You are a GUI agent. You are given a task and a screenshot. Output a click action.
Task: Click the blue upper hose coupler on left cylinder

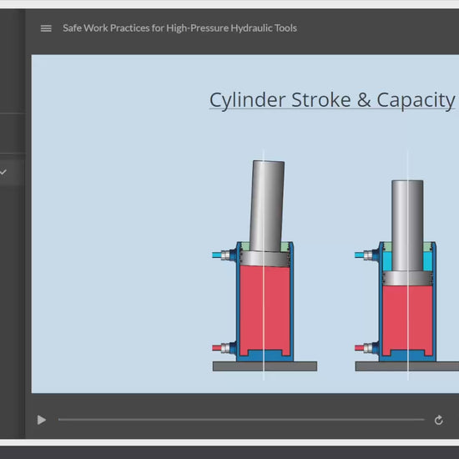pyautogui.click(x=223, y=255)
